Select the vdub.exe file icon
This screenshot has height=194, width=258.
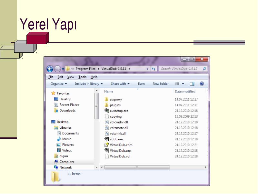pos(107,139)
